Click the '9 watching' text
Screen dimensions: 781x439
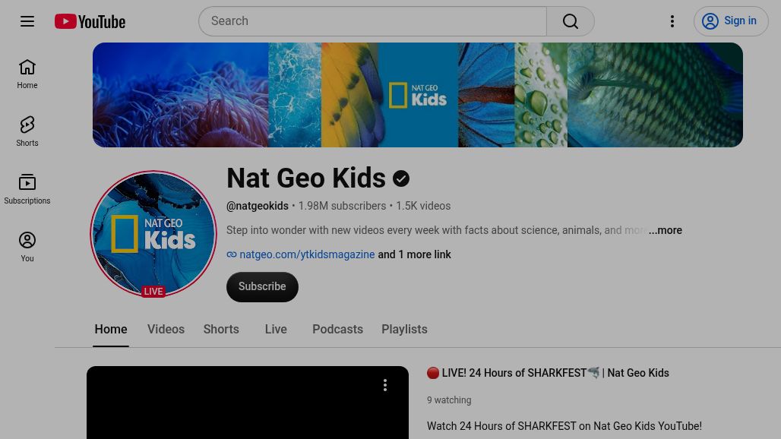click(x=449, y=400)
